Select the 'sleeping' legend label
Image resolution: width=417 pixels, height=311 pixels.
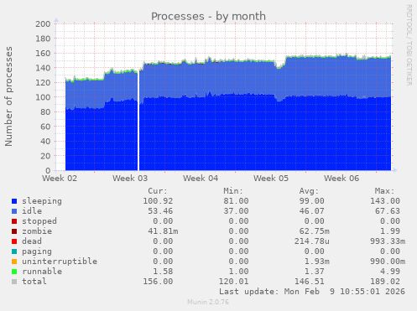[x=42, y=201]
